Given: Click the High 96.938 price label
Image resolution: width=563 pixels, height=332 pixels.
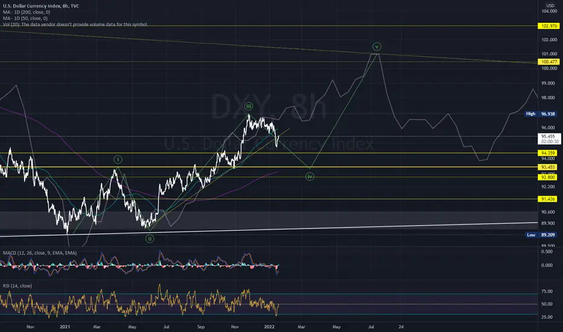Looking at the screenshot, I should tap(541, 113).
